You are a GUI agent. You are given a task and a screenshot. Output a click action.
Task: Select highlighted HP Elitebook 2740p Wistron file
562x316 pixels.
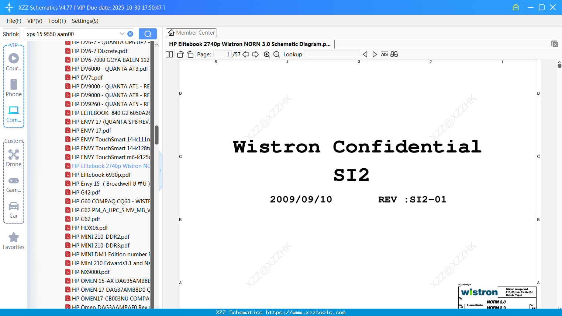(107, 166)
